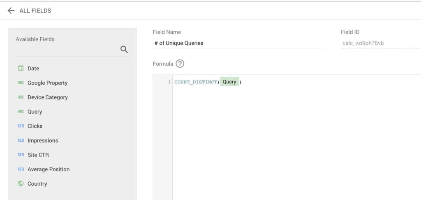
Task: Click the calendar icon beside Date
Action: click(x=21, y=68)
